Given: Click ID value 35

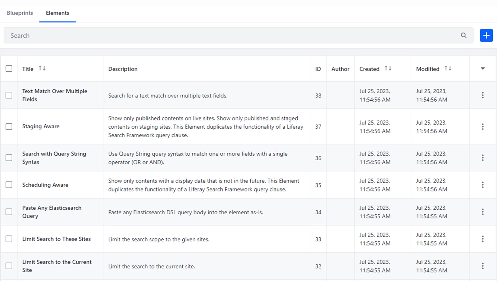Looking at the screenshot, I should point(318,185).
